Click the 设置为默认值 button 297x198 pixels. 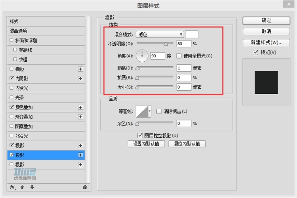click(146, 143)
